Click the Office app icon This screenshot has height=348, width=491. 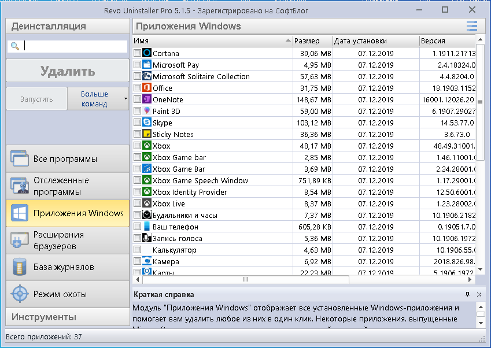pos(146,88)
